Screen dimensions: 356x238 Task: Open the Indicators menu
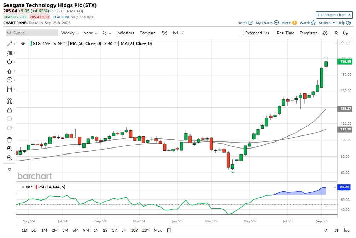point(126,33)
